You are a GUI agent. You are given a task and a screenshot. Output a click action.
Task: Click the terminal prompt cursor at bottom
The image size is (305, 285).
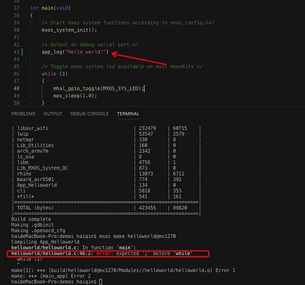pyautogui.click(x=101, y=281)
